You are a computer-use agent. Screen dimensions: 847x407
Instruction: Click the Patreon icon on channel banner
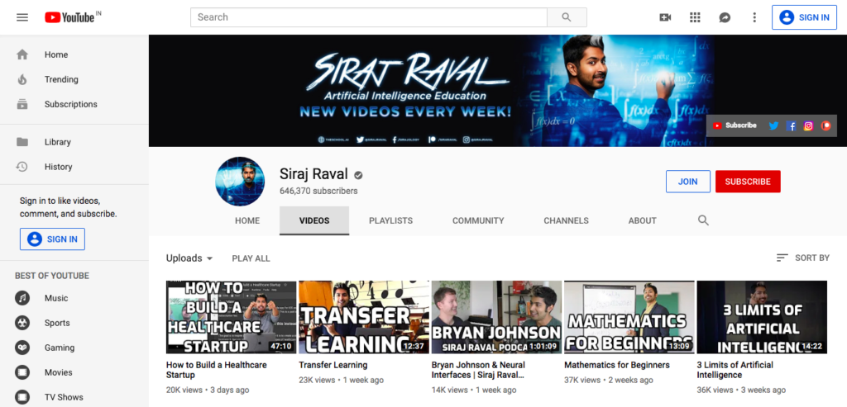click(x=825, y=125)
